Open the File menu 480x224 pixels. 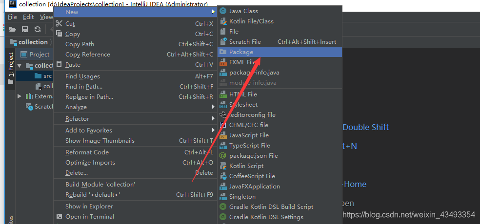[x=12, y=17]
